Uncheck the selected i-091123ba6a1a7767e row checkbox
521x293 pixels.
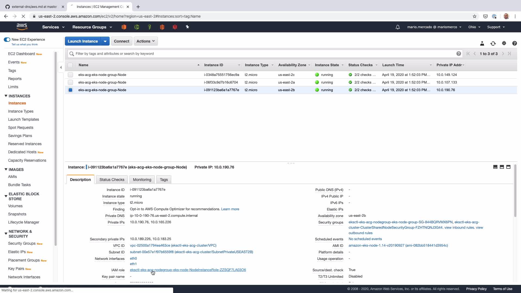(71, 90)
